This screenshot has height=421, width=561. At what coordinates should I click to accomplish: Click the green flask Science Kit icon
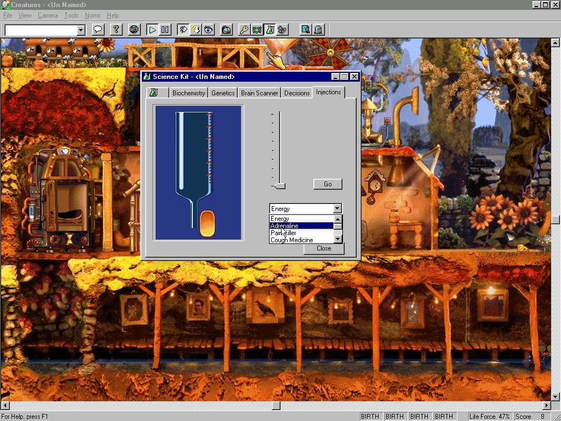click(x=270, y=30)
